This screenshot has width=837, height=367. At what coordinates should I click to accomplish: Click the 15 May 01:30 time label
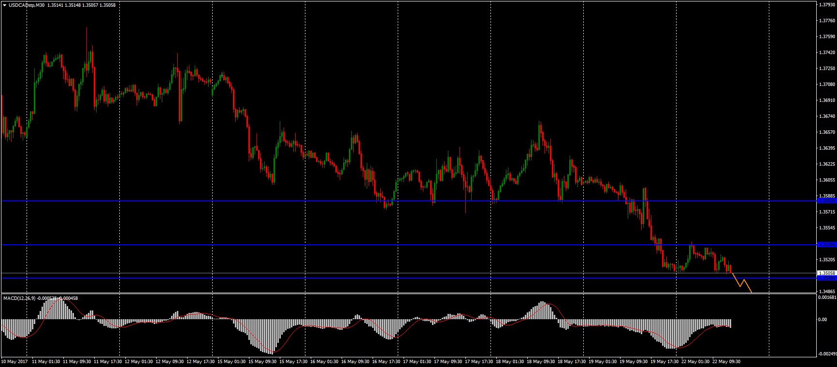(231, 361)
